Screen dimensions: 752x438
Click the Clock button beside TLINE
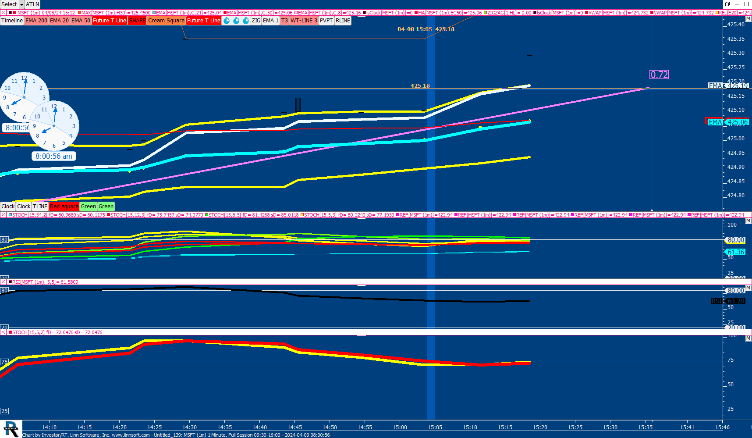(24, 207)
